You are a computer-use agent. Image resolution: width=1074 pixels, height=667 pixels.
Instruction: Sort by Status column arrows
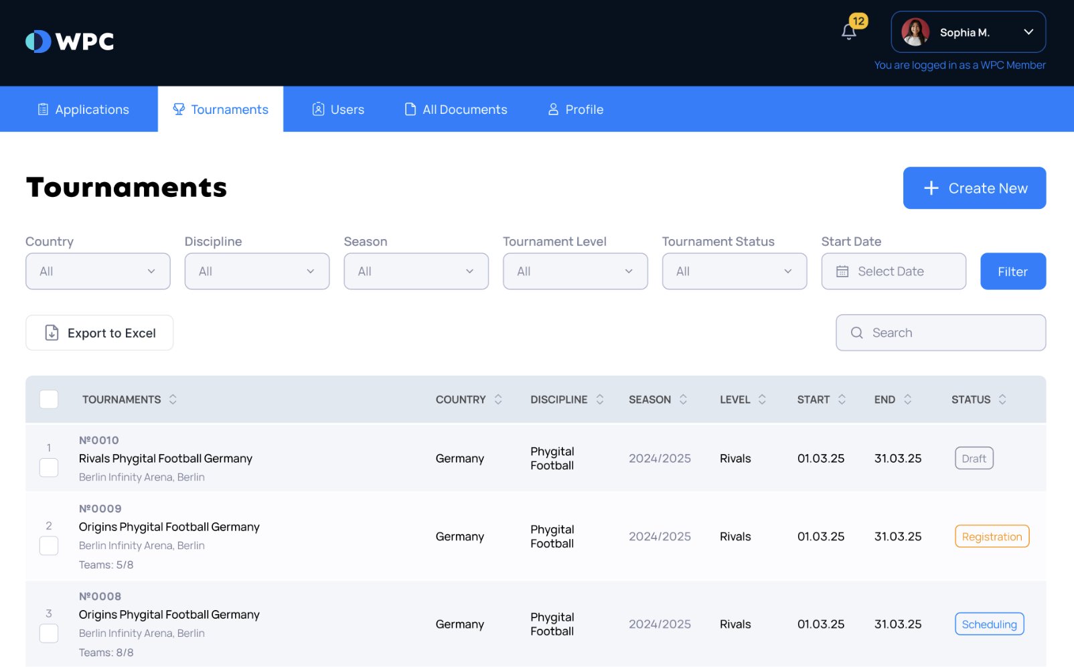coord(1002,399)
